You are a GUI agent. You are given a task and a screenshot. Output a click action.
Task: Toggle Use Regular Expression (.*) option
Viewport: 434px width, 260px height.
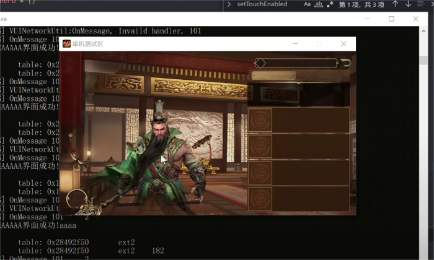pos(330,4)
